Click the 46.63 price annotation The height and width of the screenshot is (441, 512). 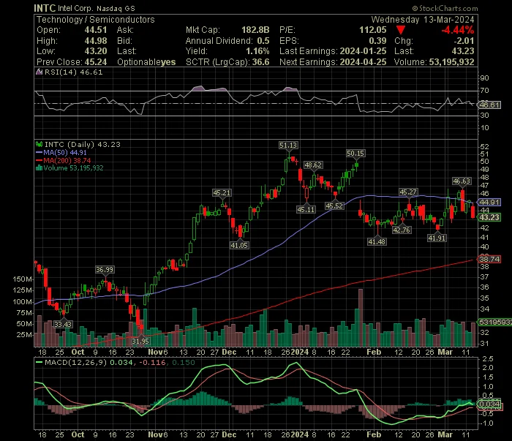462,181
